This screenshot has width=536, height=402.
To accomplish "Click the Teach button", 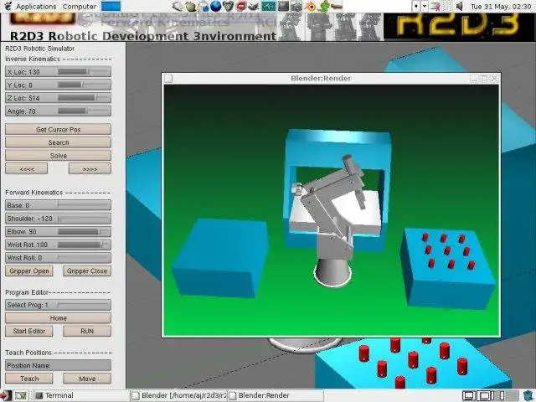I will (x=29, y=379).
